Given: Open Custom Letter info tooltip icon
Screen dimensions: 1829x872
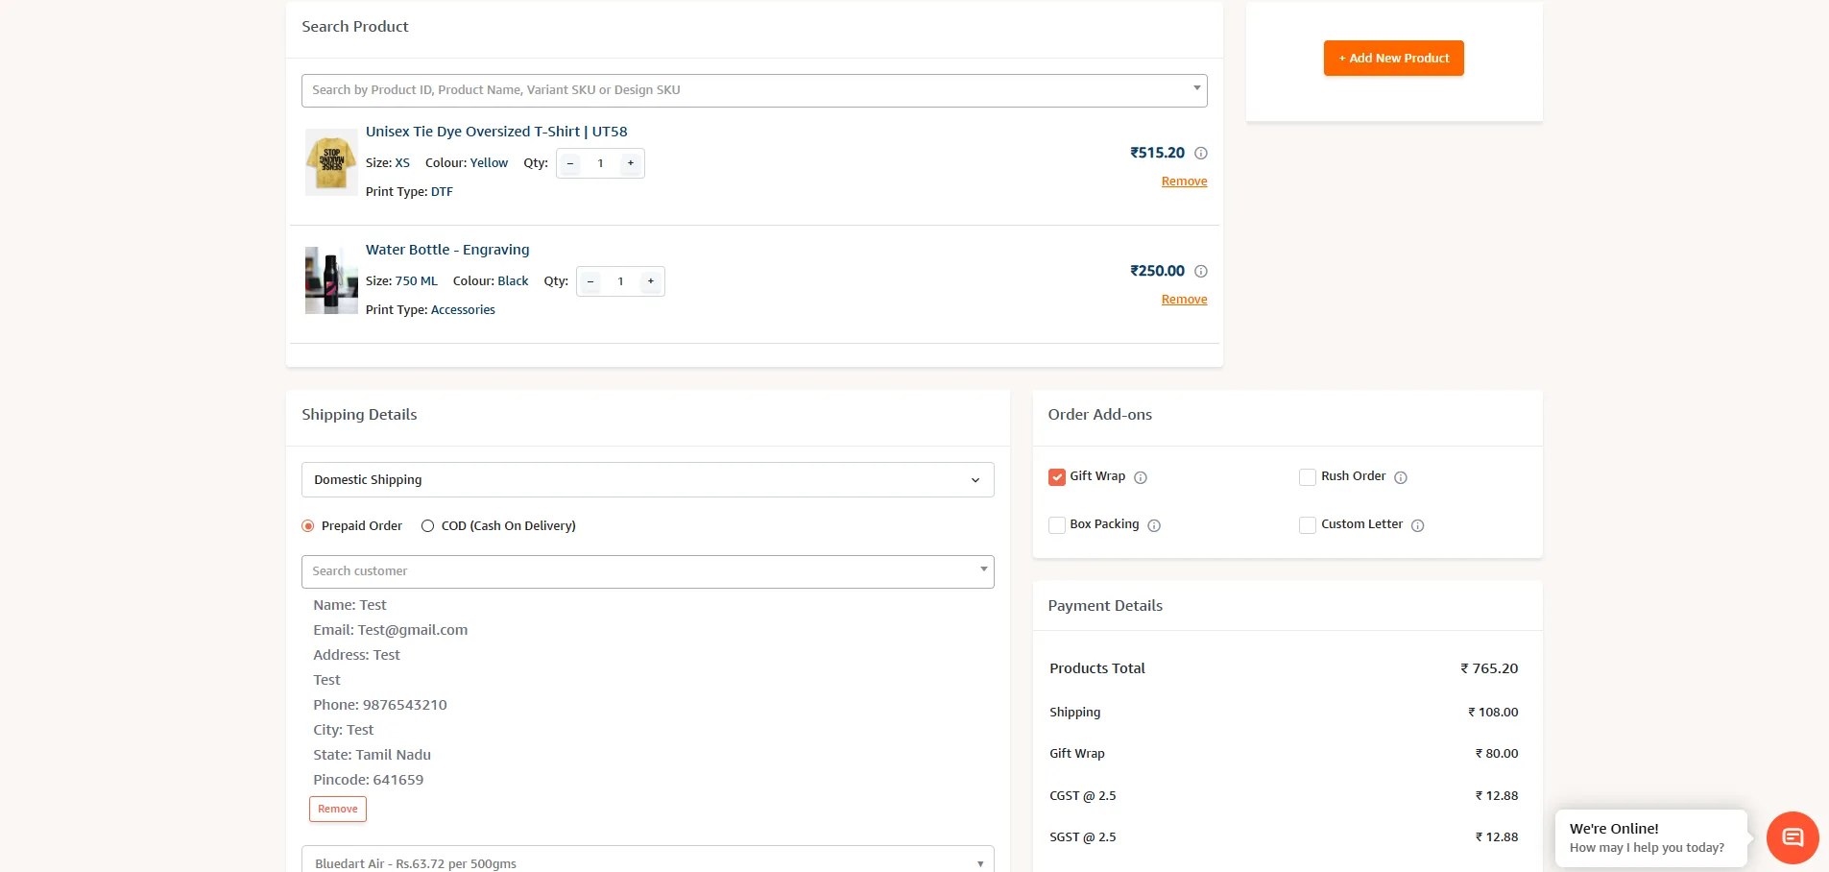Looking at the screenshot, I should click(1418, 525).
